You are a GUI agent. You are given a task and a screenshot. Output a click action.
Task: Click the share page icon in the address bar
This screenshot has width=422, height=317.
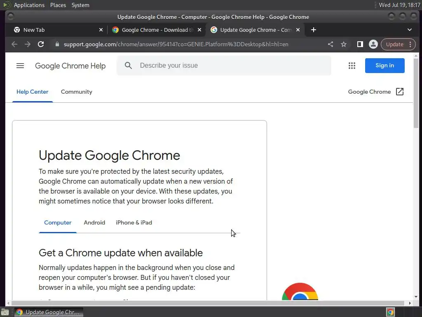331,44
